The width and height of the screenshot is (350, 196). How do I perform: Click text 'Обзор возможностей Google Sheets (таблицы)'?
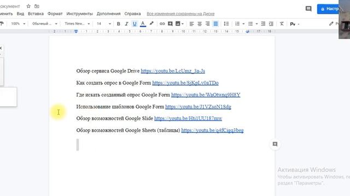point(128,131)
